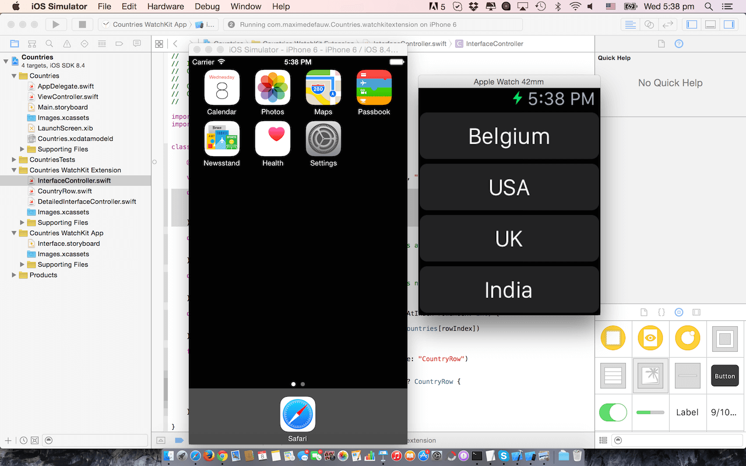Toggle the Utilities panel visibility
Screen dimensions: 746x466
click(x=728, y=25)
